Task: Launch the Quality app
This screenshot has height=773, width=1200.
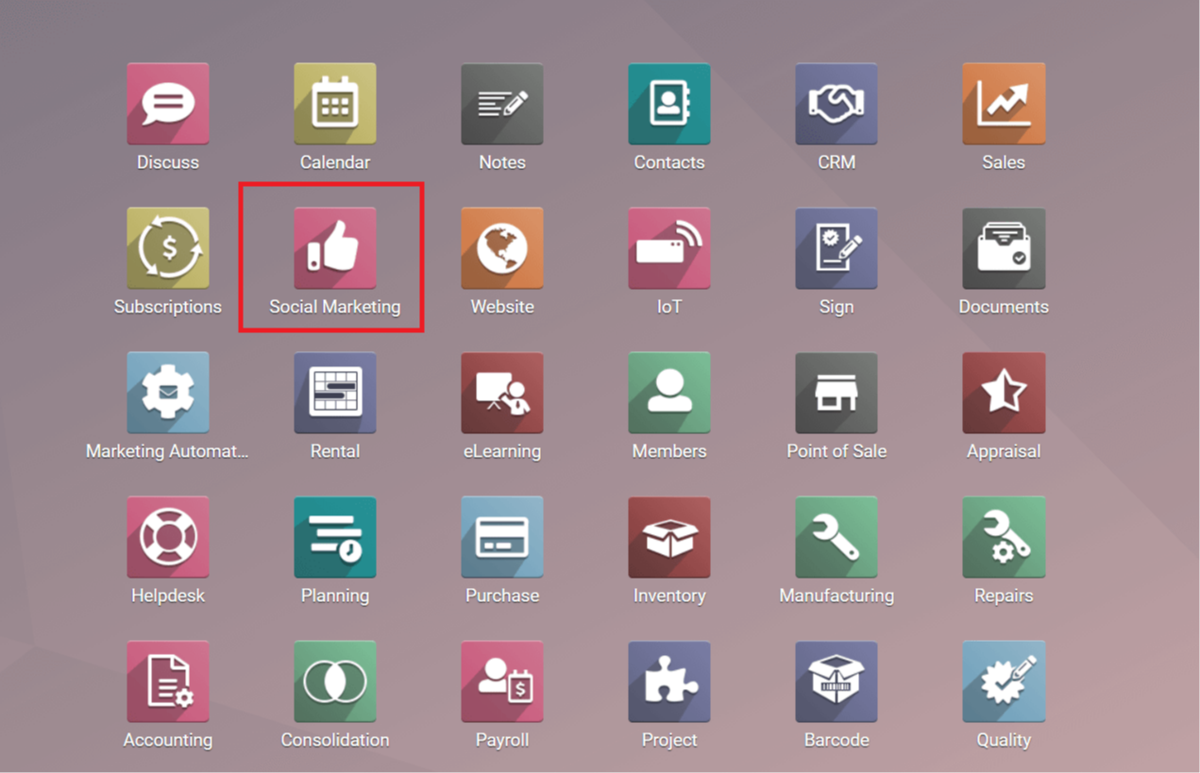Action: (x=1004, y=681)
